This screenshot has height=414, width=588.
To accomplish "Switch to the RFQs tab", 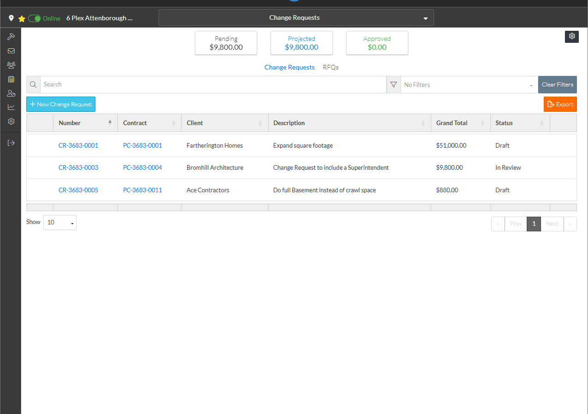I will pyautogui.click(x=330, y=67).
